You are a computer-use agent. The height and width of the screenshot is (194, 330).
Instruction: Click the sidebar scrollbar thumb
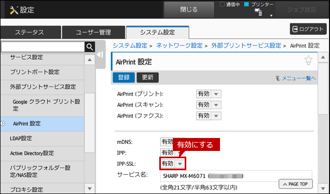click(90, 123)
